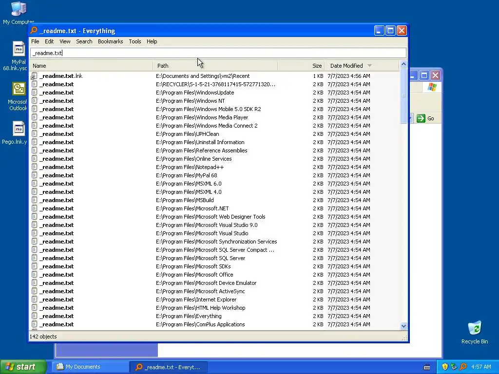Select _readme.txt file icon in Windows NT row
499x374 pixels.
pos(34,101)
